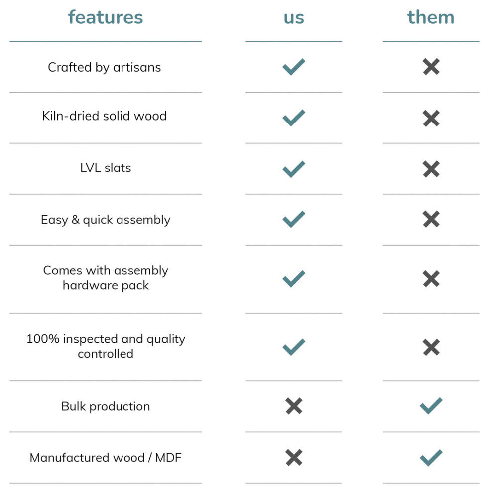Click the us X for Manufactured wood / MDF
This screenshot has height=493, width=489.
294,457
